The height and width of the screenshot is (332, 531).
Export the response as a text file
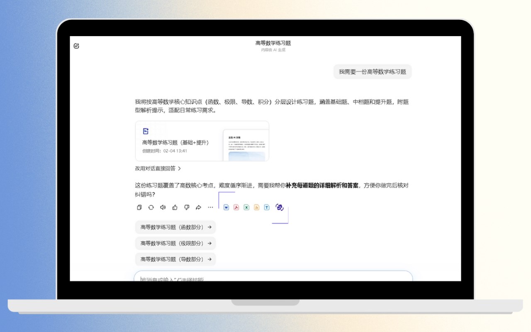[267, 207]
